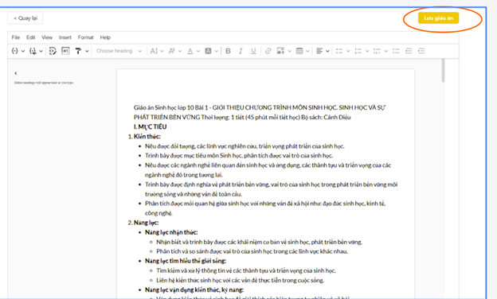Open the Insert menu

coord(65,37)
